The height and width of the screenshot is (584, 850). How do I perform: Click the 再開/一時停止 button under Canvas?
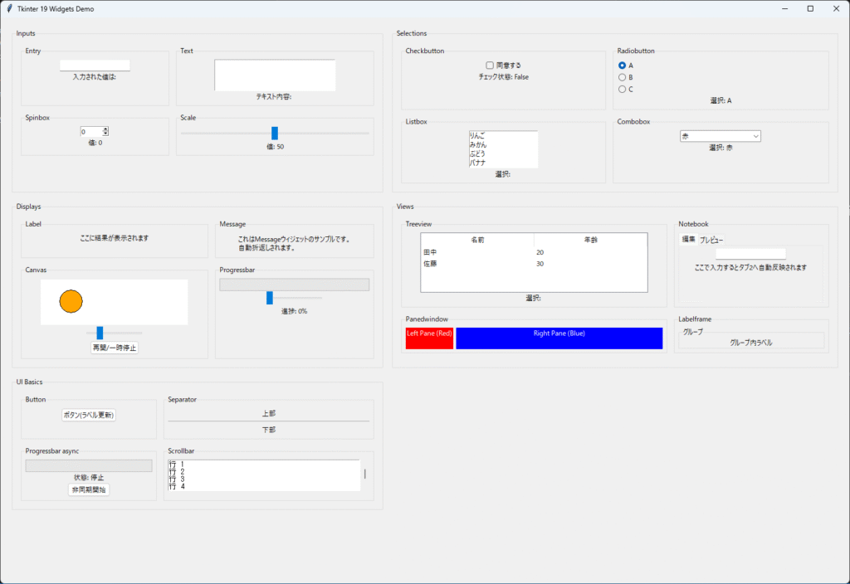point(115,348)
